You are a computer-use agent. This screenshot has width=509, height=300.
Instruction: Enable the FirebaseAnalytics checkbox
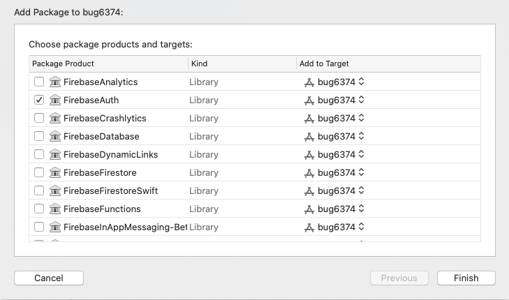tap(39, 82)
